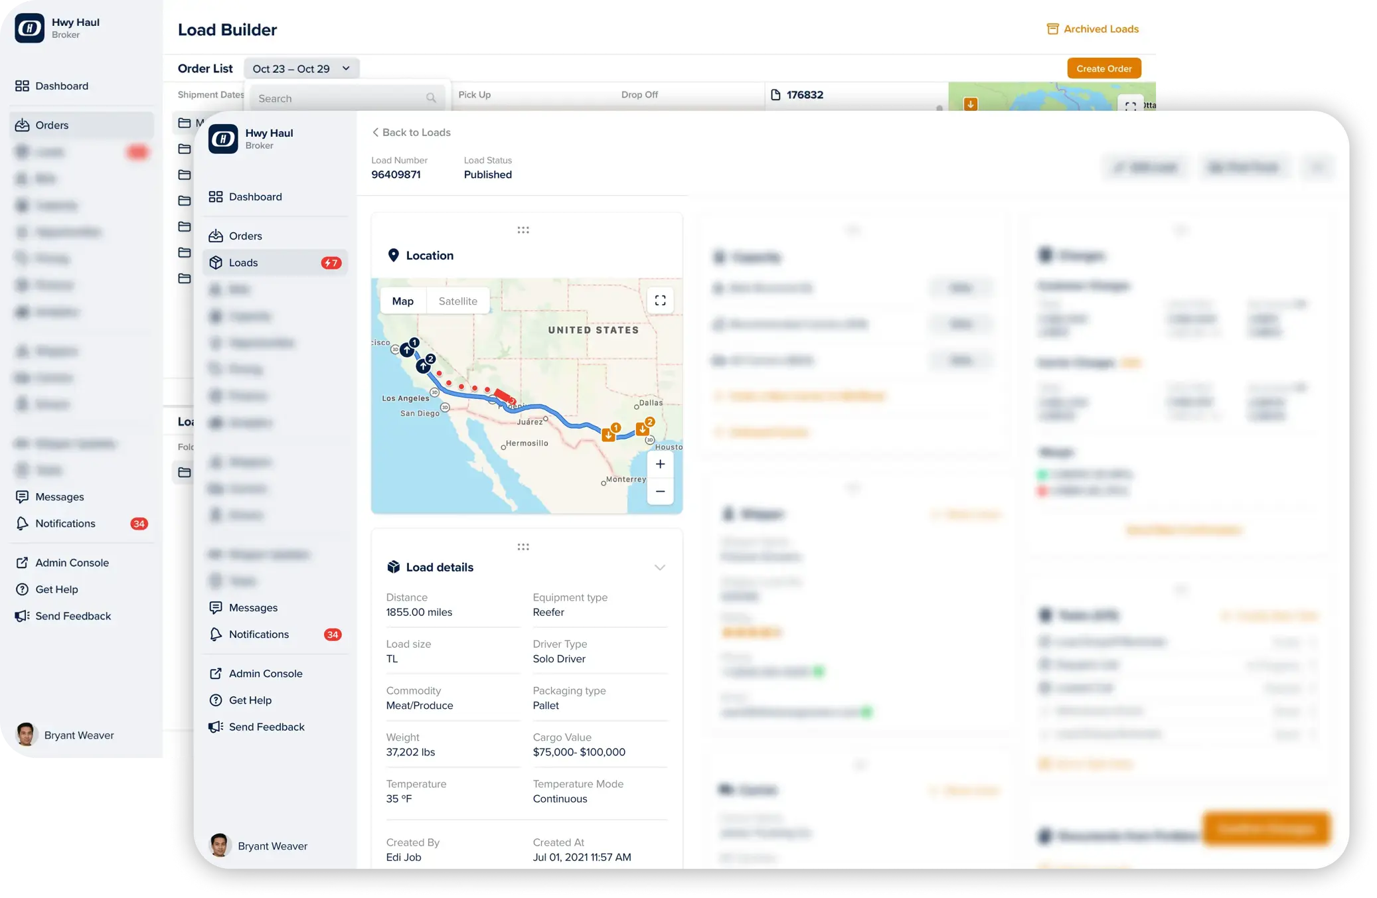The width and height of the screenshot is (1377, 898).
Task: Click the Hwy Haul logo in the front sidebar
Action: click(223, 139)
